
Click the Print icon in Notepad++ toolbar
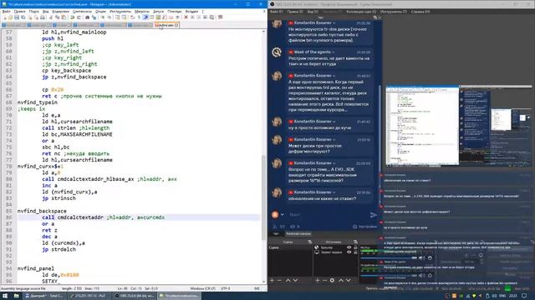(43, 17)
